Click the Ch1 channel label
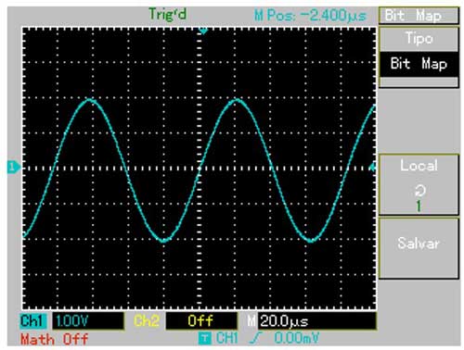The image size is (464, 350). pos(33,321)
